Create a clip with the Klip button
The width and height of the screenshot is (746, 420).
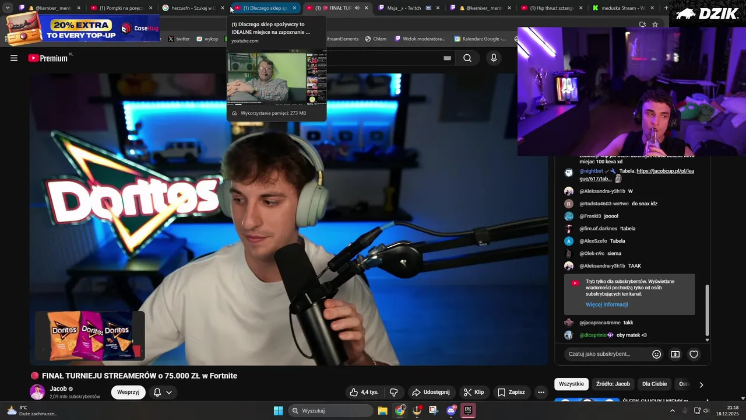(474, 392)
